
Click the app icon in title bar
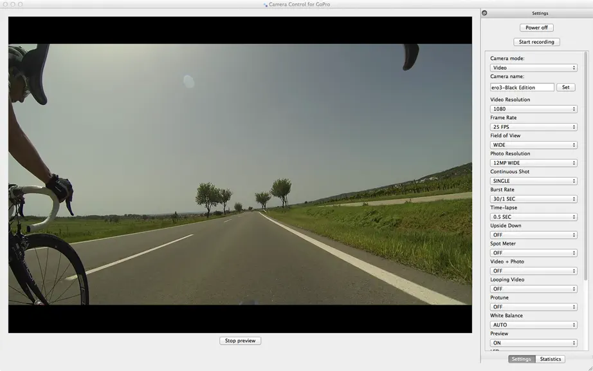point(266,5)
